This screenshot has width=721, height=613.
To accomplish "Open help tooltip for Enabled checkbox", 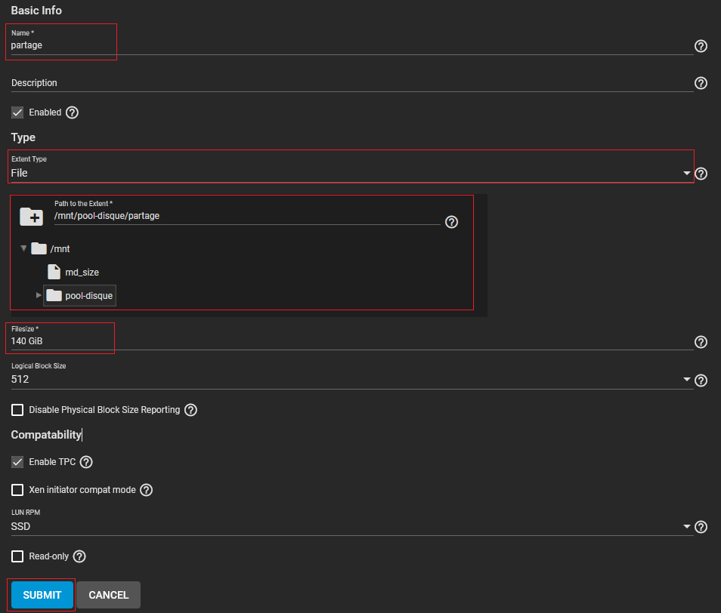I will [x=72, y=112].
